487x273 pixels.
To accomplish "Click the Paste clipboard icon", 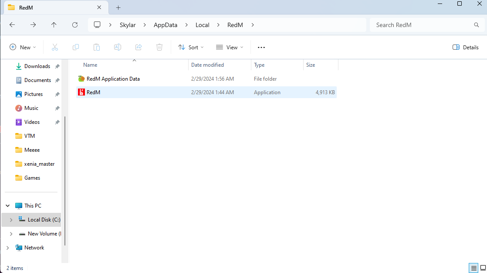I will 97,47.
